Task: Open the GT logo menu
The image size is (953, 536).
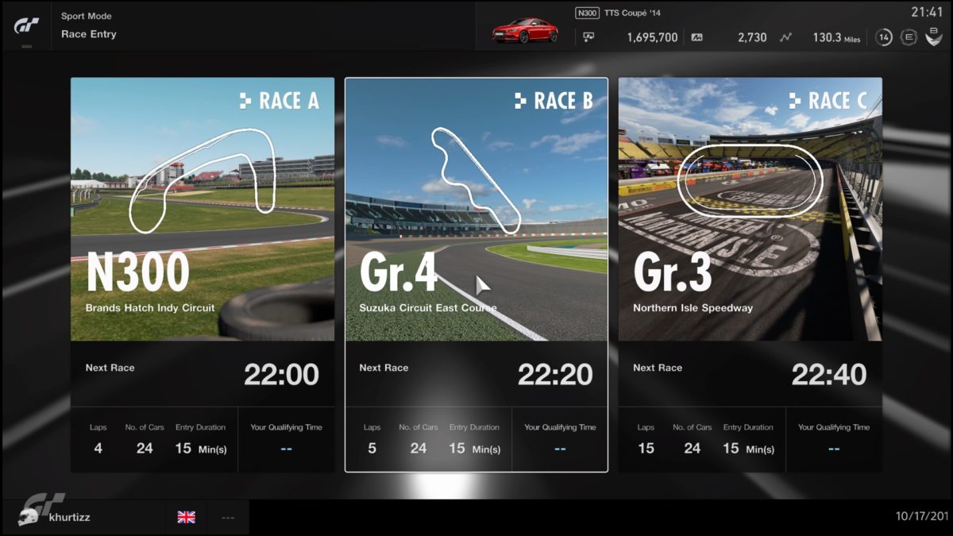Action: [26, 25]
